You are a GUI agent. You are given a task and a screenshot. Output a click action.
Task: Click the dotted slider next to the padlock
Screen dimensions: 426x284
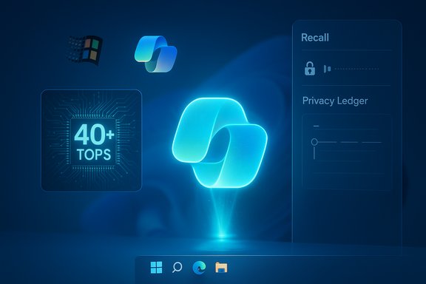tap(351, 69)
